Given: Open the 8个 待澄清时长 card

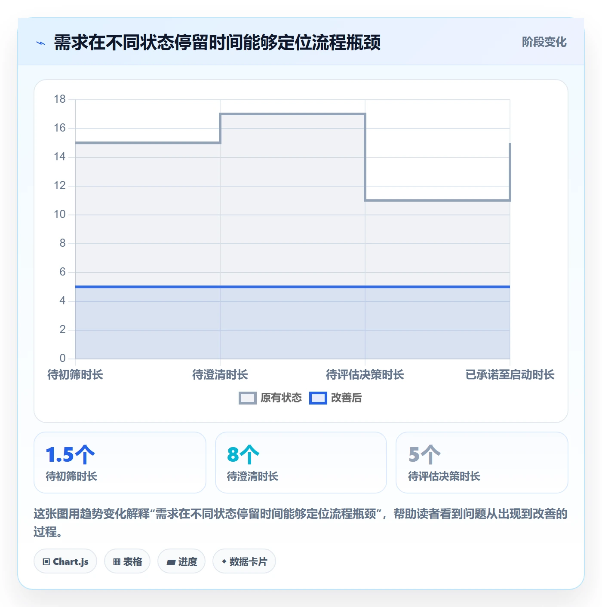Looking at the screenshot, I should click(x=301, y=463).
